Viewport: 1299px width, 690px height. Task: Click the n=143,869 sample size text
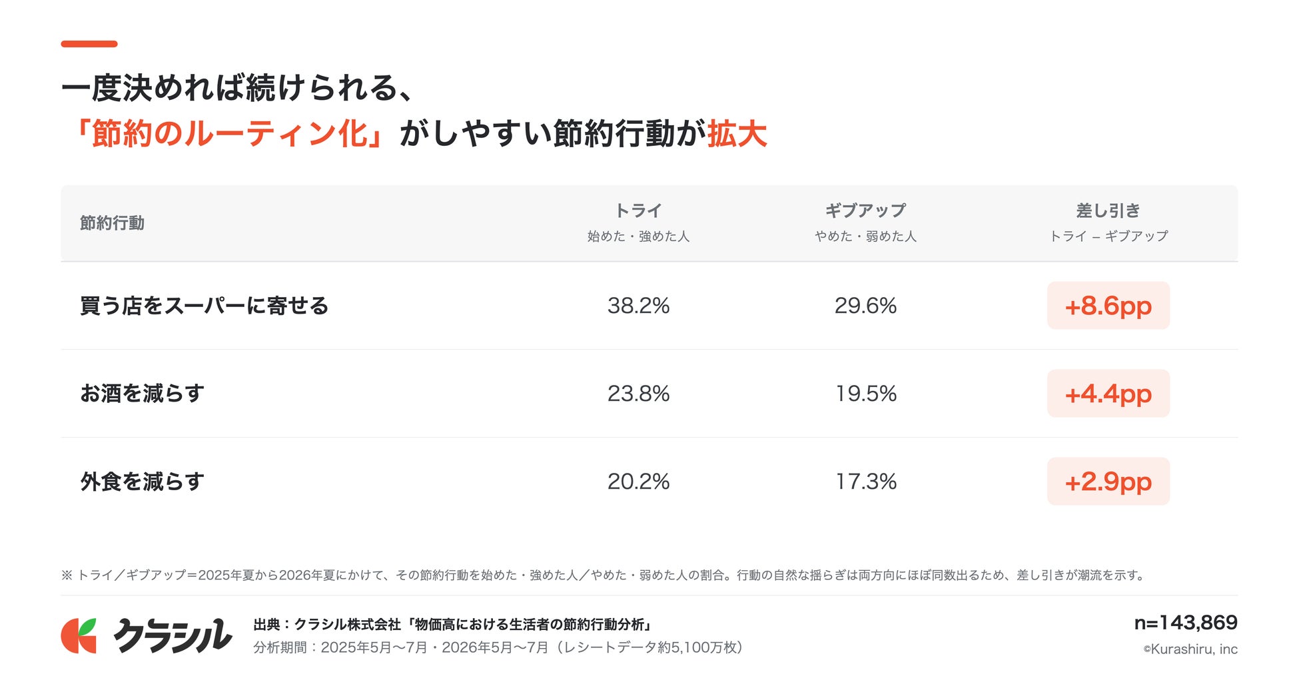[1186, 623]
